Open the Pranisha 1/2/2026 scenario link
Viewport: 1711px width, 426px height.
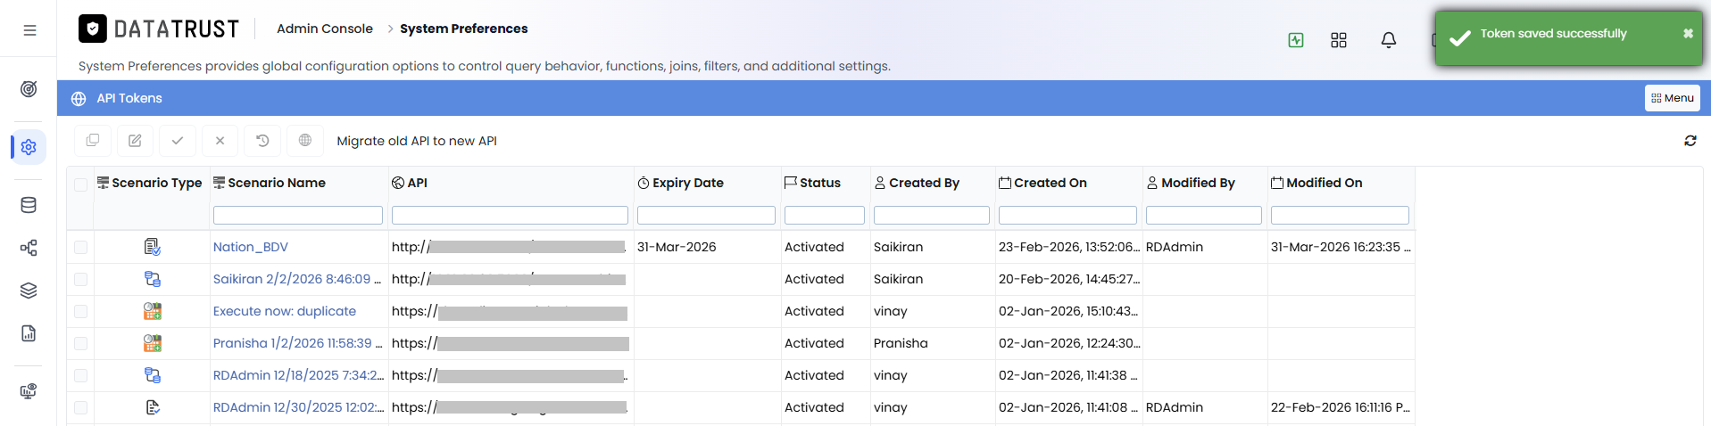[x=298, y=343]
